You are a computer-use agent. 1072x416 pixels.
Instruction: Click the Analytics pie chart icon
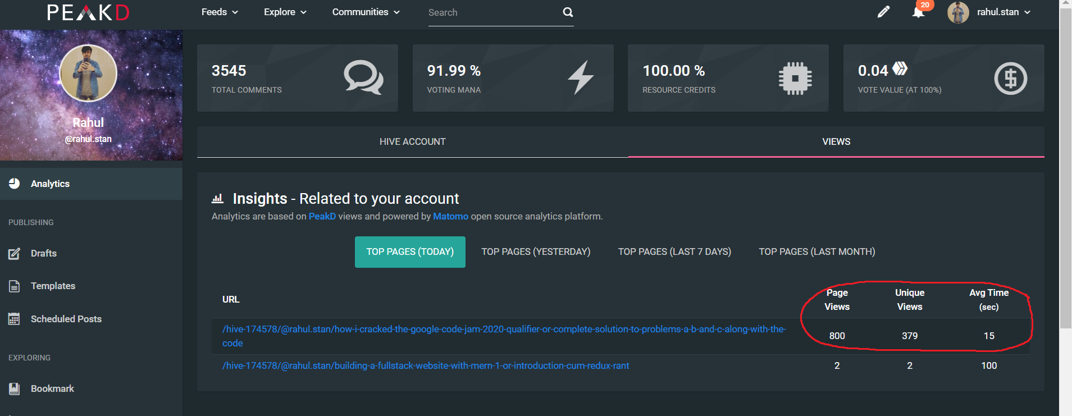click(x=15, y=184)
